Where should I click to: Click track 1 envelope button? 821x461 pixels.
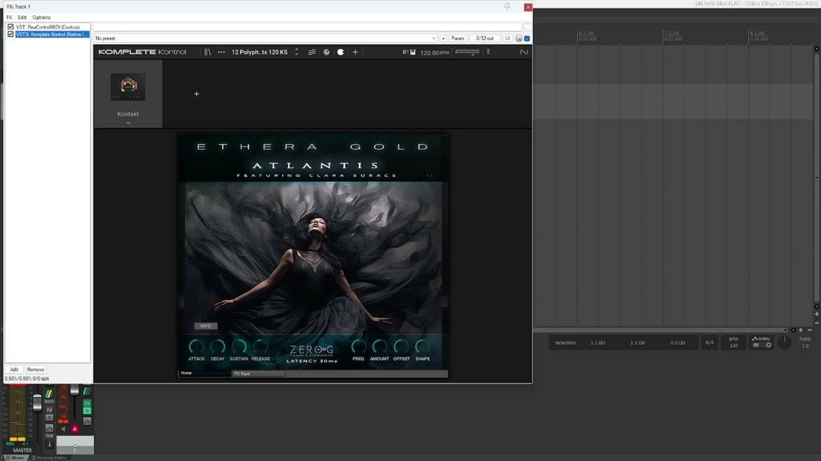87,421
